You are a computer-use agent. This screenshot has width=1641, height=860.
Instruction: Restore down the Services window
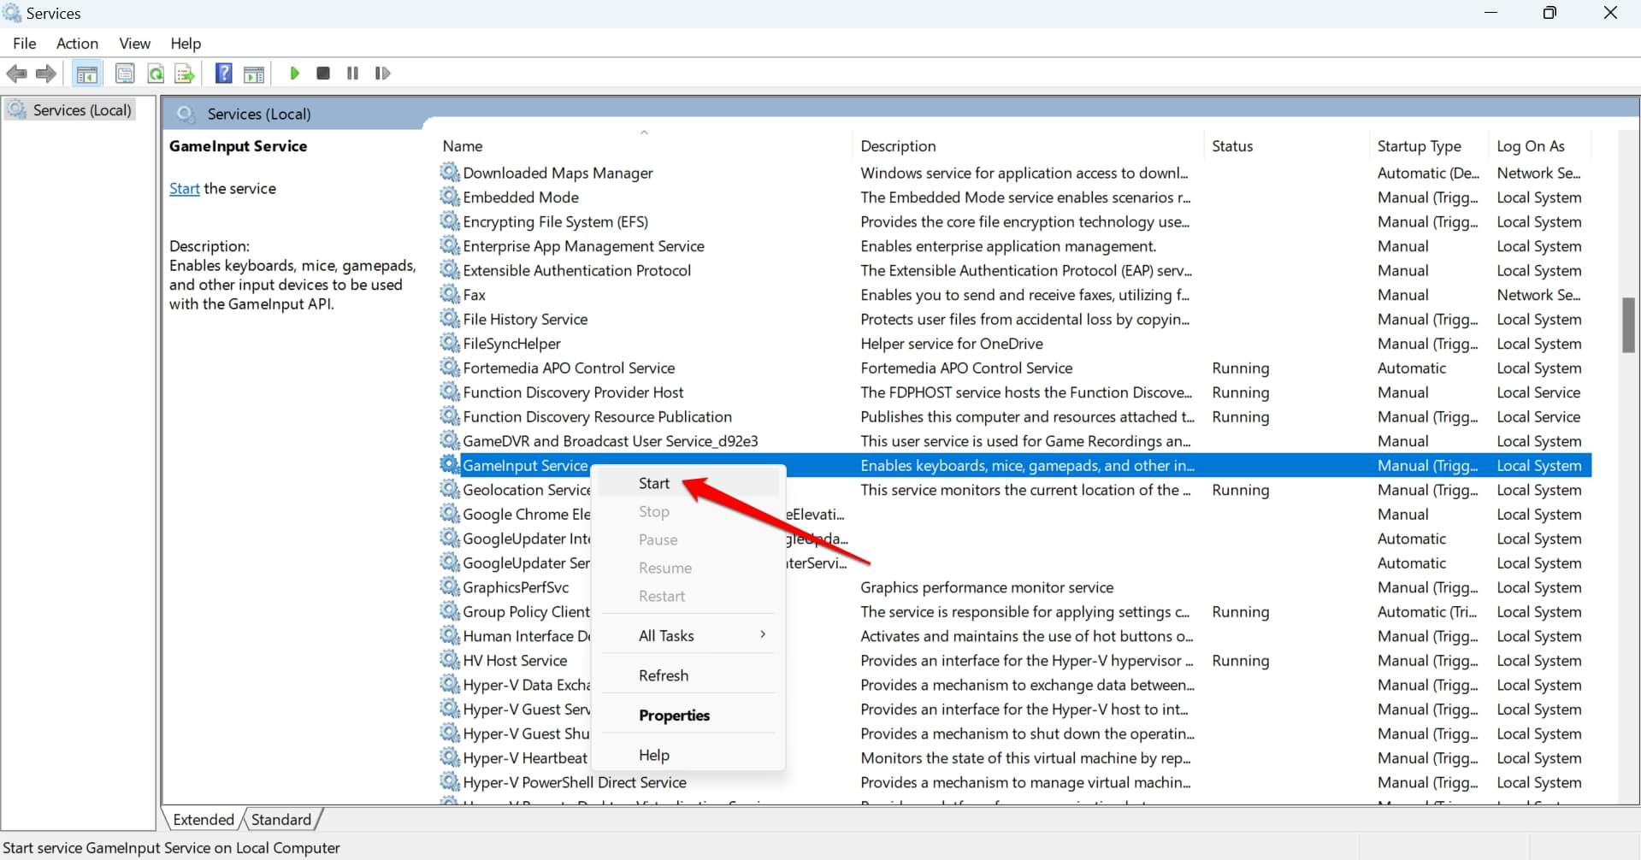pyautogui.click(x=1550, y=13)
